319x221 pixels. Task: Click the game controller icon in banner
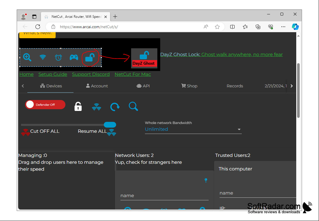pos(74,57)
